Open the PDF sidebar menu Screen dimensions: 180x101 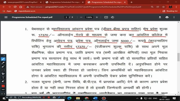pos(6,17)
